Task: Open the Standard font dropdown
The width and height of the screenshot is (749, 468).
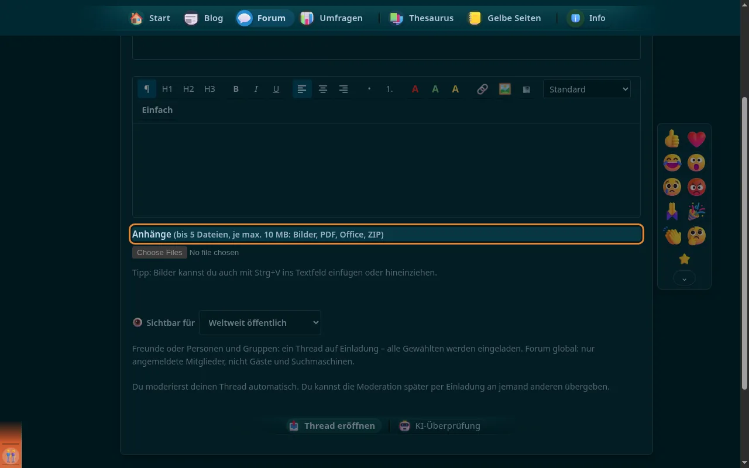Action: [x=587, y=89]
